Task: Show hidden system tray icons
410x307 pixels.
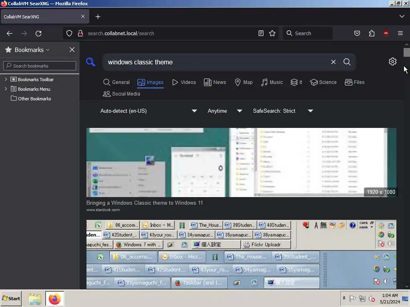Action: click(344, 298)
